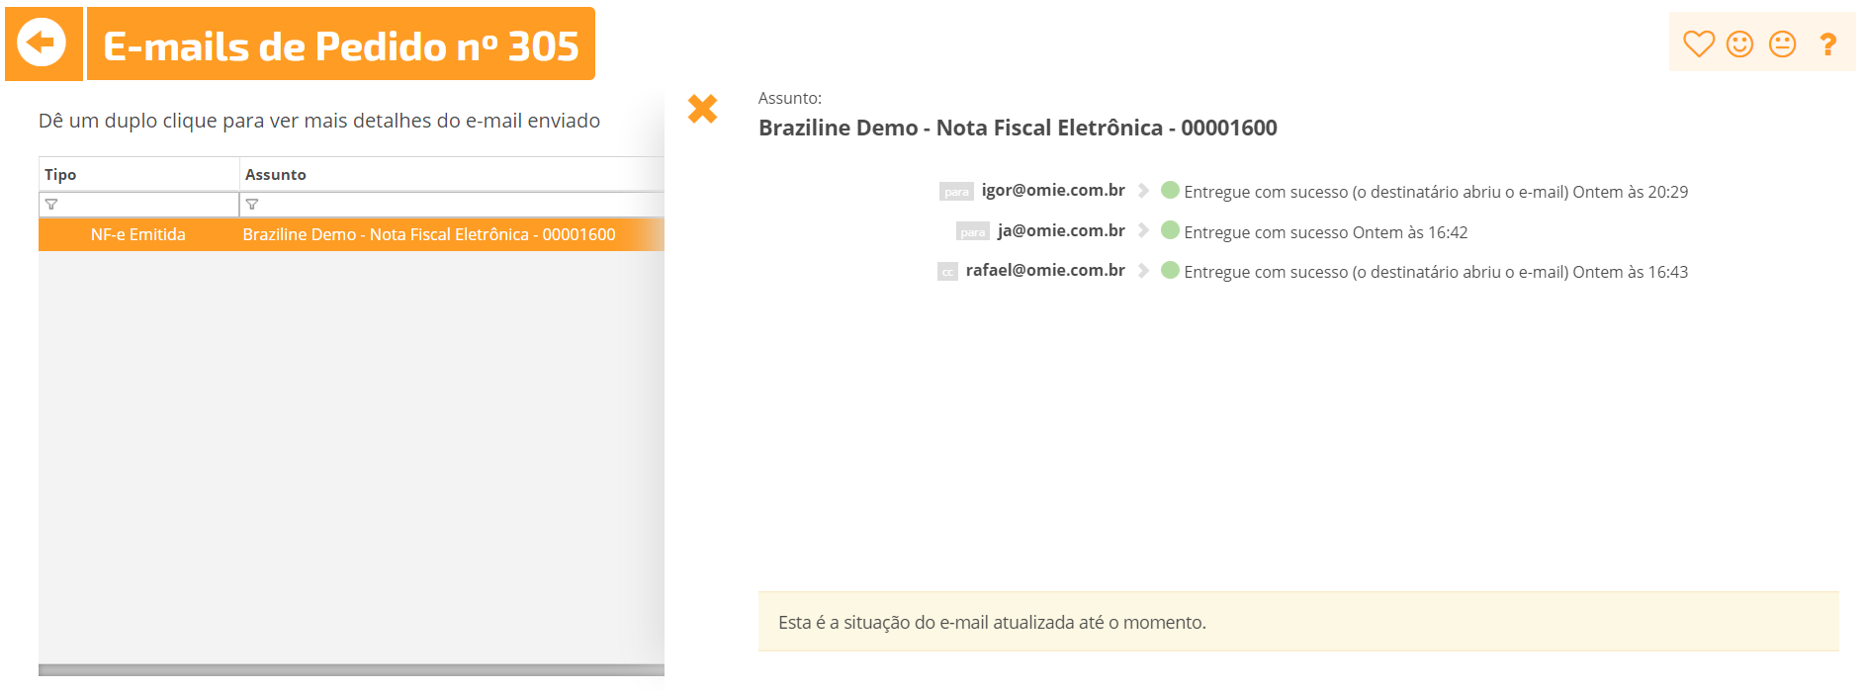Click the rafael@omie.com.br recipient address
1865x691 pixels.
[1045, 270]
